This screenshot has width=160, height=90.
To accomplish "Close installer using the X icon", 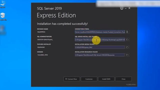I will tap(129, 8).
